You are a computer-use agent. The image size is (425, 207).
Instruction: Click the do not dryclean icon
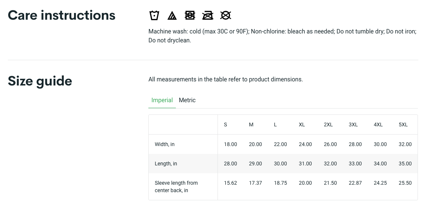click(226, 15)
